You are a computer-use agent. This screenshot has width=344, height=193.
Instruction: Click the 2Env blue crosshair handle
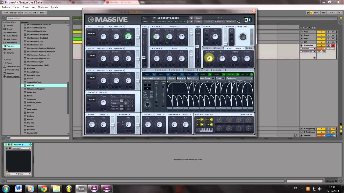168,75
